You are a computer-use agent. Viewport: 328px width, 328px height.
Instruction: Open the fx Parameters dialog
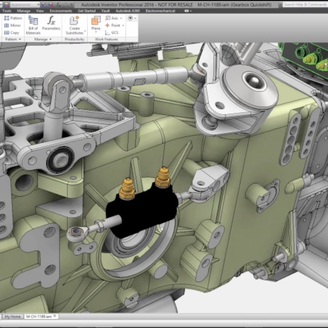point(51,23)
